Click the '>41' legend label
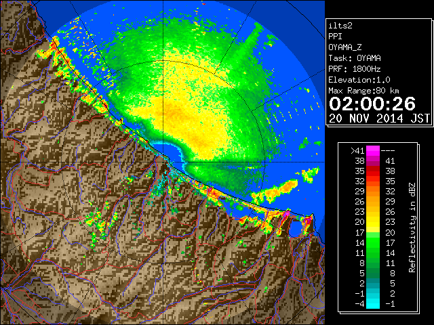This screenshot has height=325, width=434. (357, 150)
